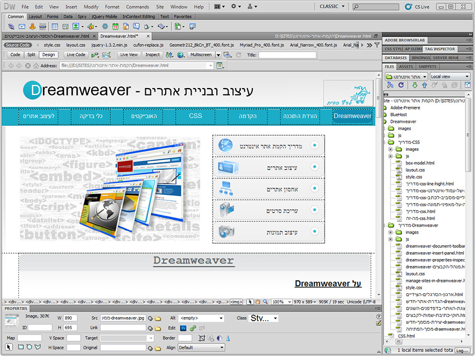475x356 pixels.
Task: Click the blue Put Files arrow
Action: (424, 85)
